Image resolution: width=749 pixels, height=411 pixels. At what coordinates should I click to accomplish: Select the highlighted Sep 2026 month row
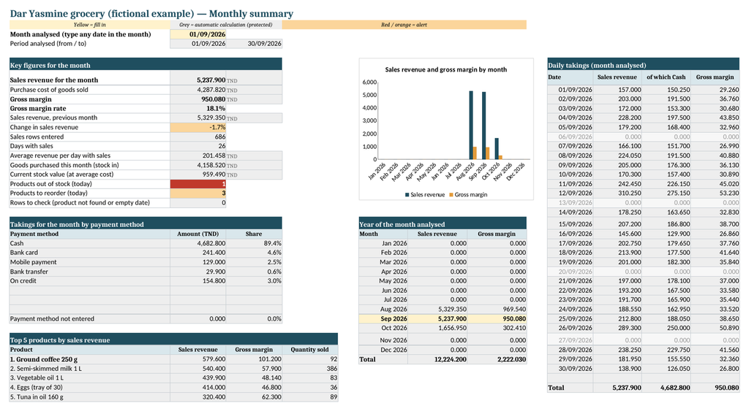pyautogui.click(x=443, y=318)
